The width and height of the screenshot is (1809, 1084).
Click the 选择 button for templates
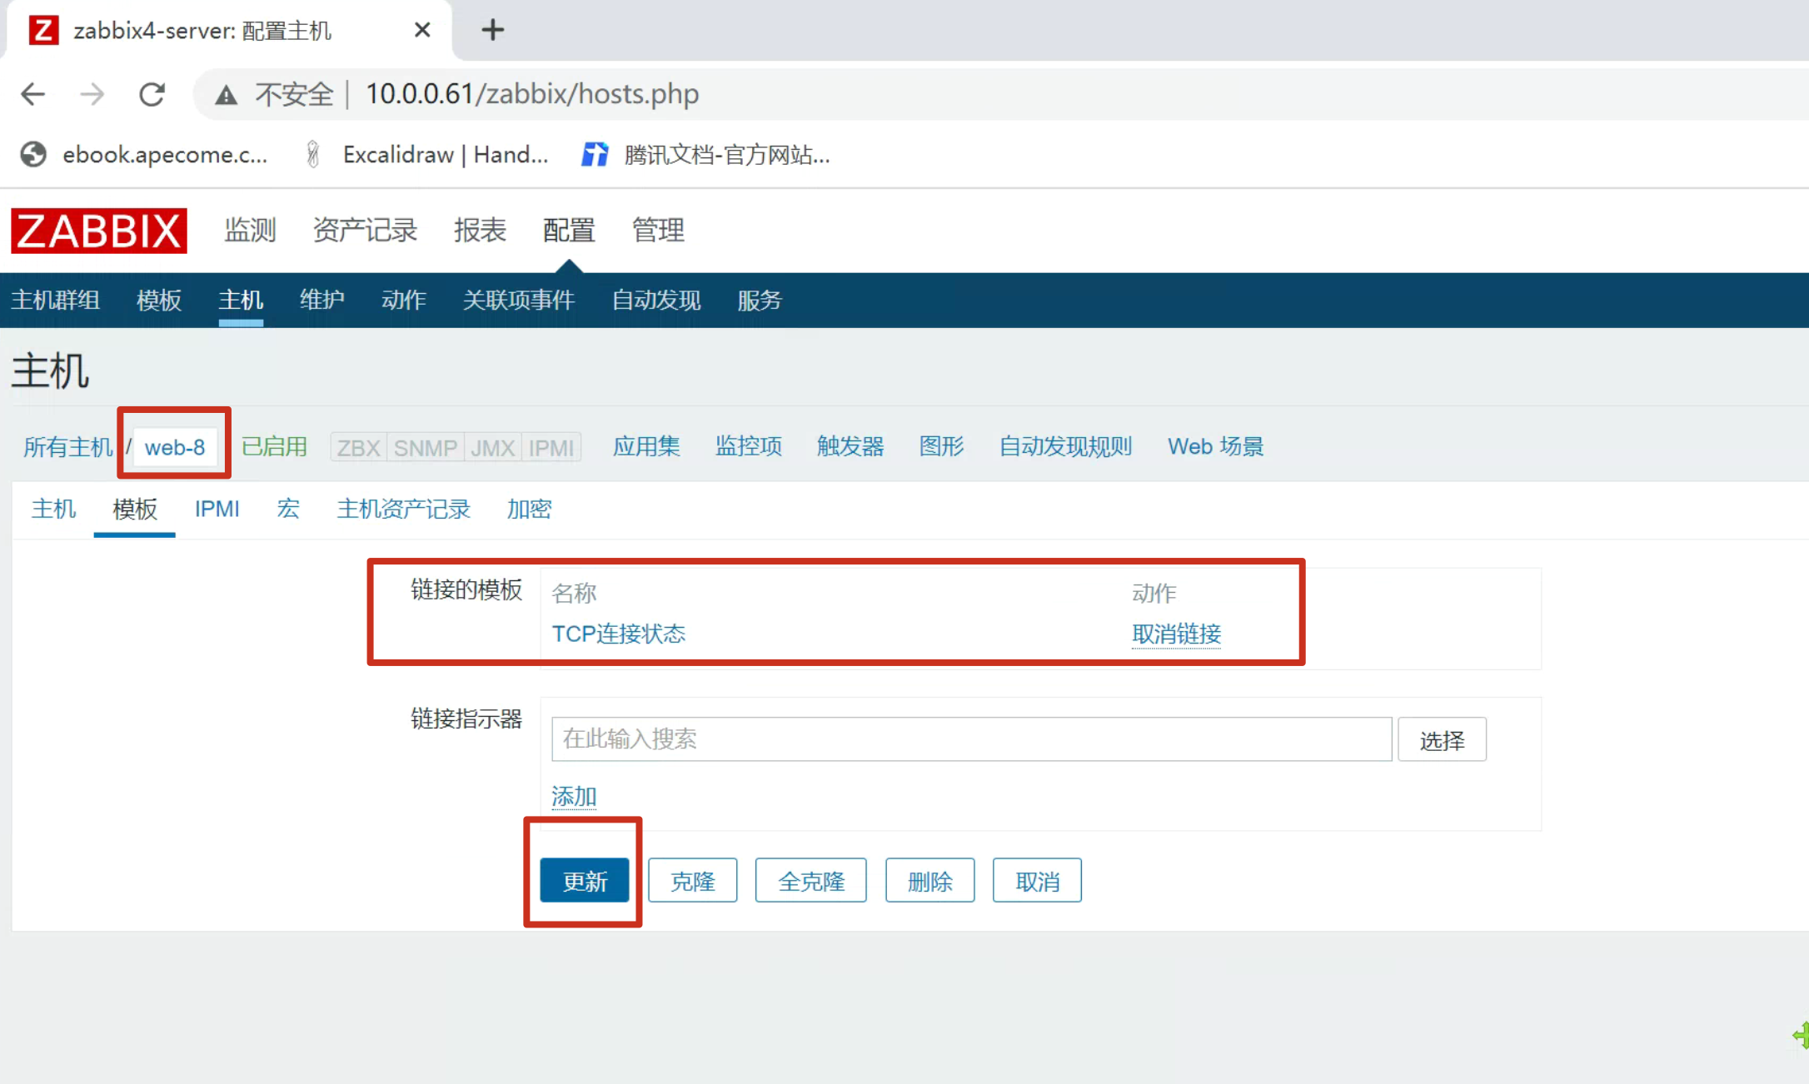pos(1441,739)
